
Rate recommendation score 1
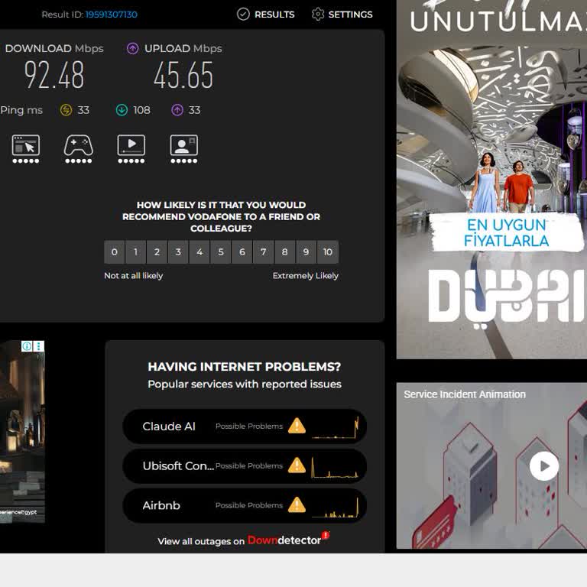pyautogui.click(x=135, y=252)
